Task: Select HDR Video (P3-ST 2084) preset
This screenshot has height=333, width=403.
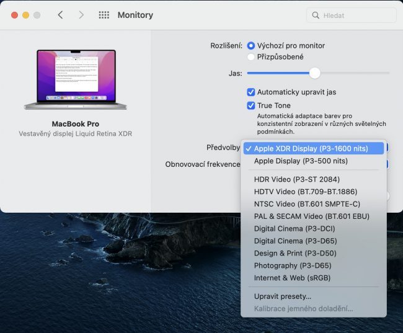Action: click(x=314, y=179)
